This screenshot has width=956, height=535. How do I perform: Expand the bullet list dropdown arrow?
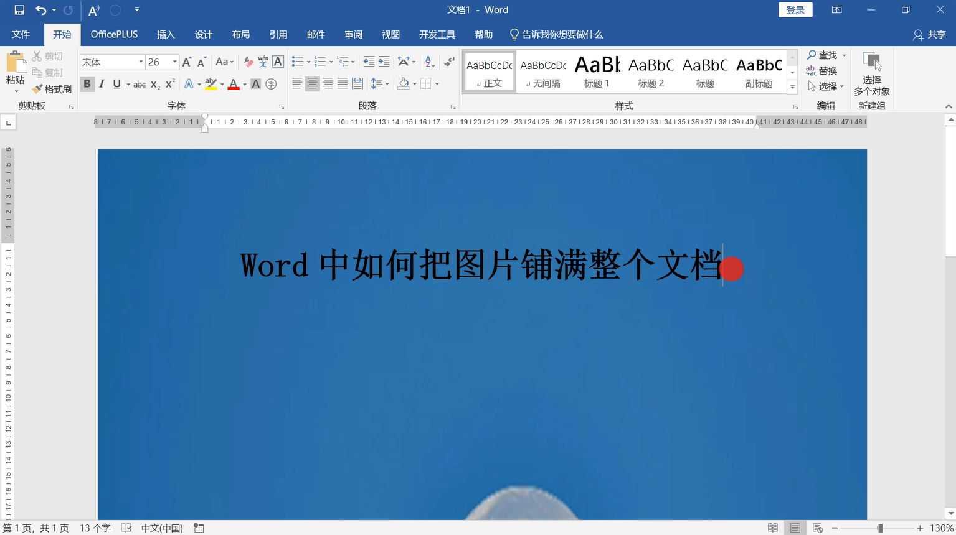point(309,62)
